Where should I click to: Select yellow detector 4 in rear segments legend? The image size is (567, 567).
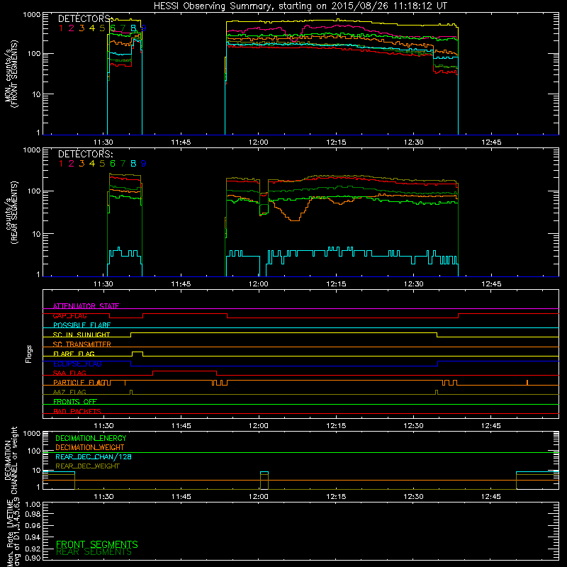(x=92, y=164)
